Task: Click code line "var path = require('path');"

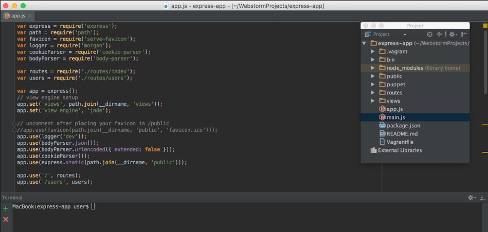Action: coord(58,33)
